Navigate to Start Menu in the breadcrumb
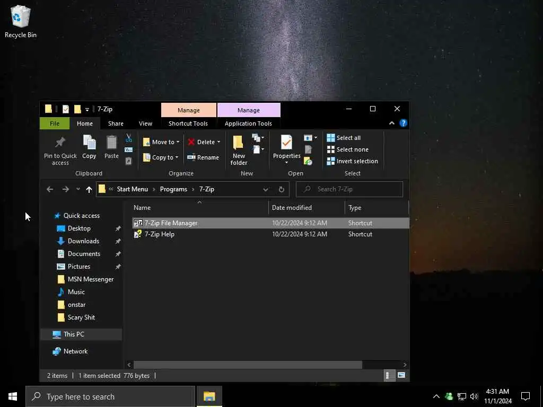The height and width of the screenshot is (407, 543). click(x=132, y=189)
